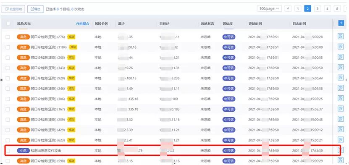Click the 高危 badge on the (276) row

(x=24, y=37)
